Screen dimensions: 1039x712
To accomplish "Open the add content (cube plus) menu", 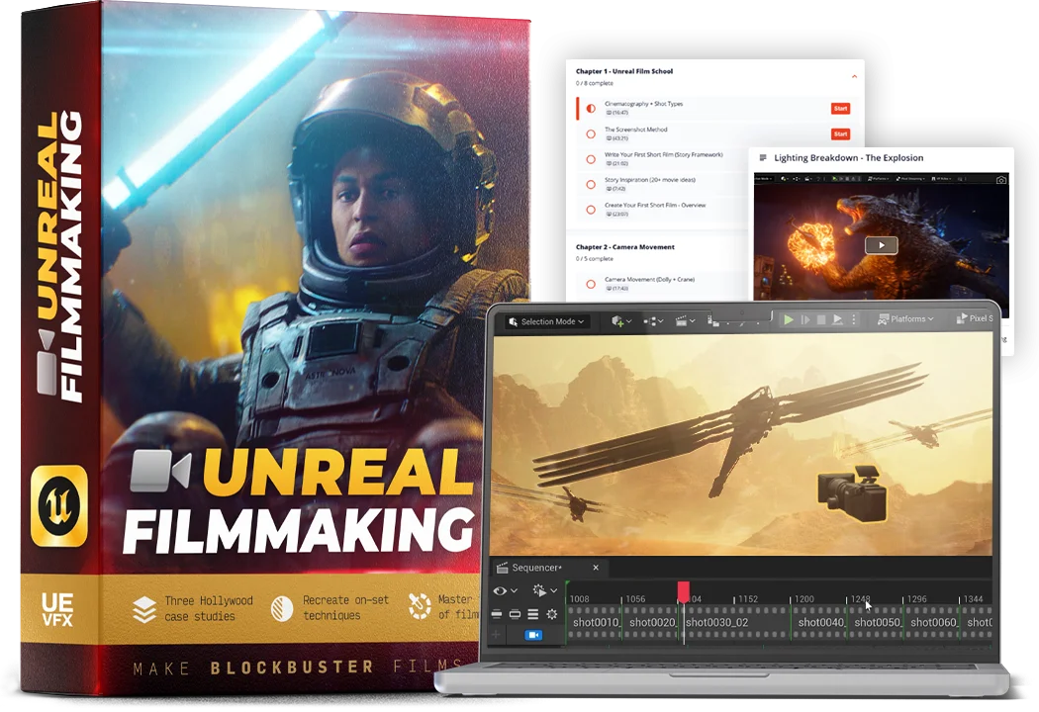I will coord(620,321).
